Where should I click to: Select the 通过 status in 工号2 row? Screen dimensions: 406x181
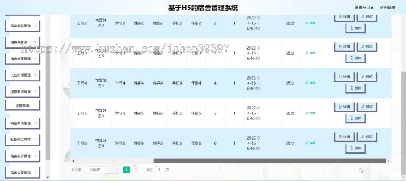(290, 23)
